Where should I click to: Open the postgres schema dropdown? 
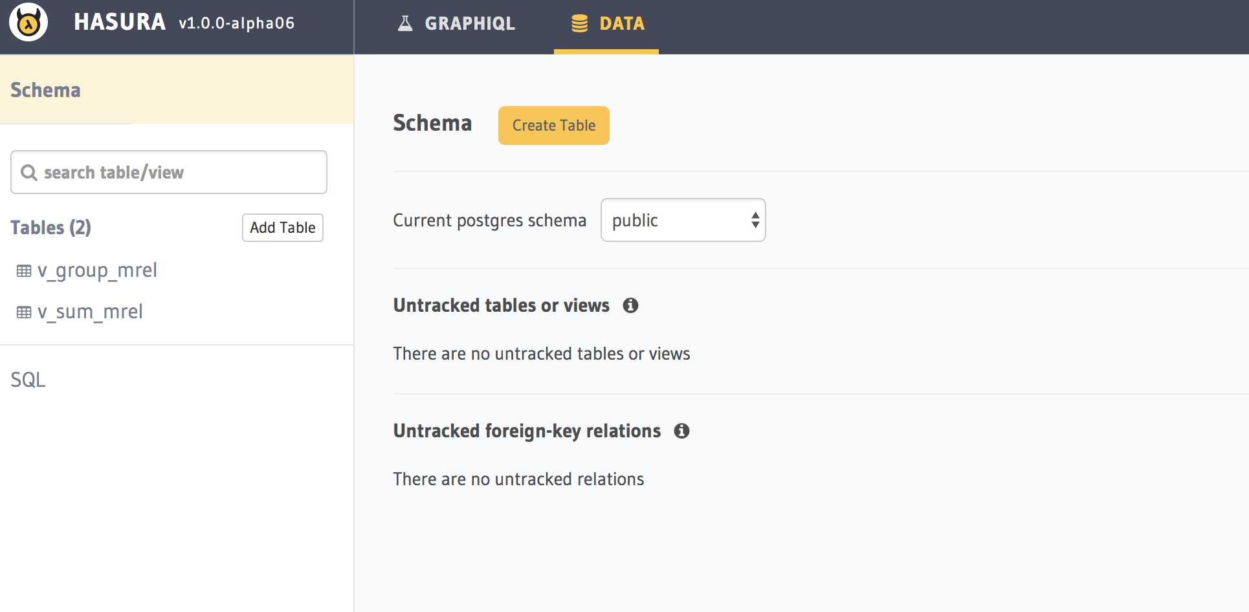pos(683,220)
